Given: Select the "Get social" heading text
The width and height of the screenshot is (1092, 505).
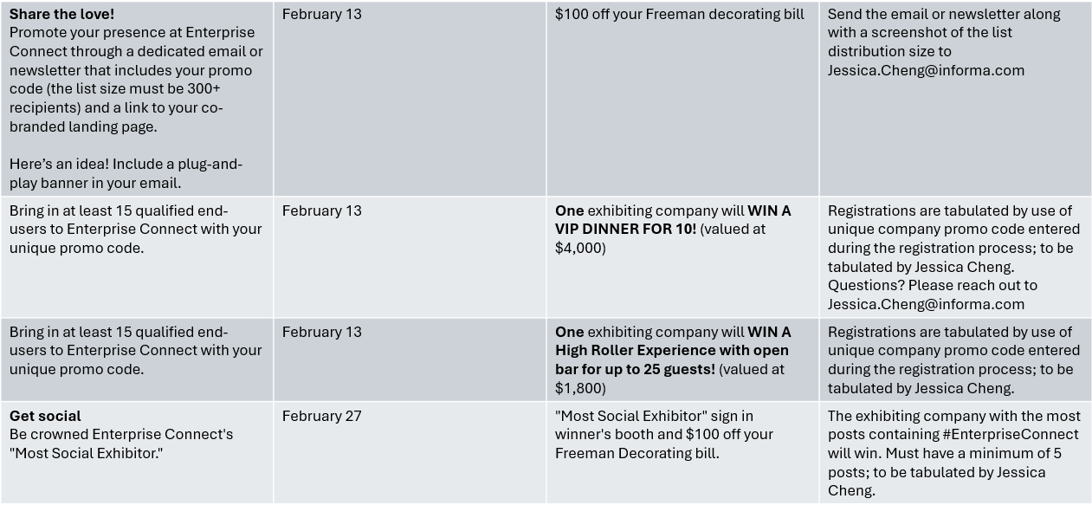Looking at the screenshot, I should coord(45,416).
